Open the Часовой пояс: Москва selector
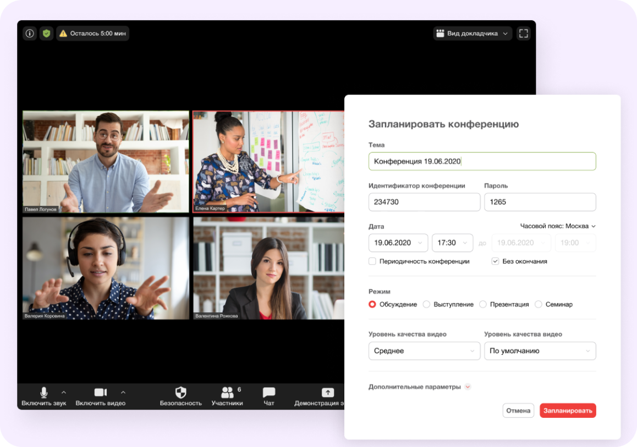 [558, 226]
